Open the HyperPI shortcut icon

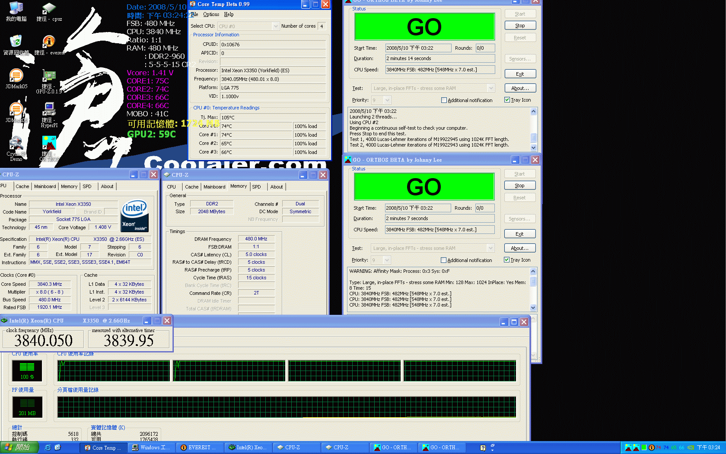[49, 115]
